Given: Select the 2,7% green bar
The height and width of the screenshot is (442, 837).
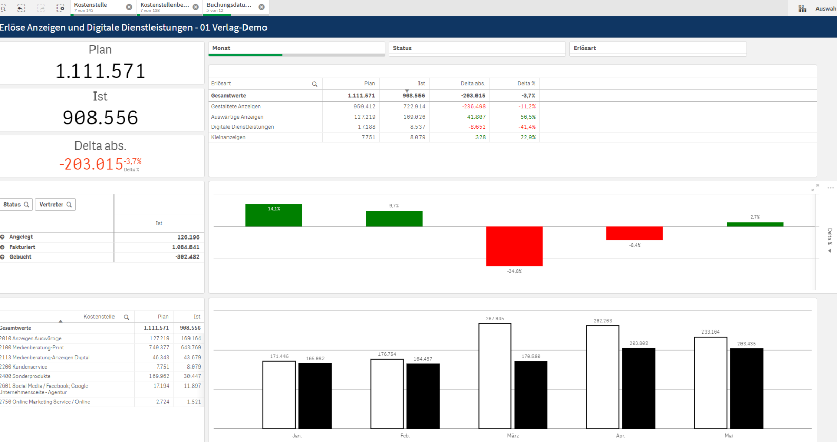Looking at the screenshot, I should [755, 224].
